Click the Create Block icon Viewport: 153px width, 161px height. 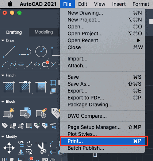pos(9,113)
